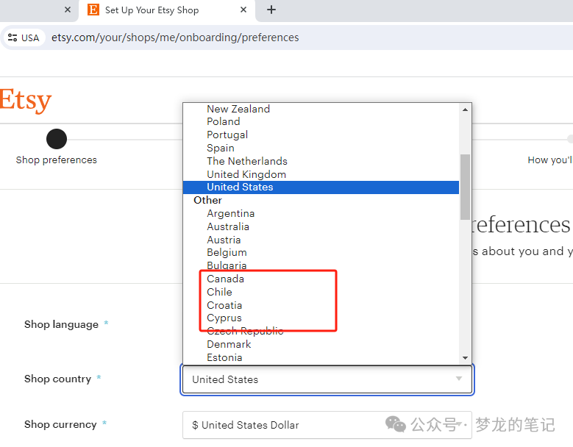Open the Shop country dropdown
The height and width of the screenshot is (447, 573).
(327, 379)
